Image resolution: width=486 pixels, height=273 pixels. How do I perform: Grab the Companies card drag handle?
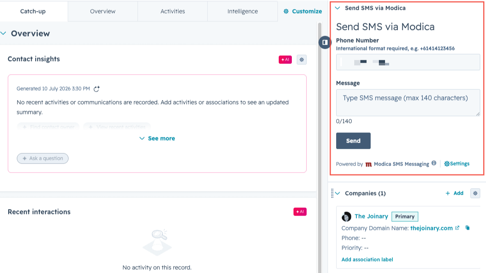click(332, 193)
